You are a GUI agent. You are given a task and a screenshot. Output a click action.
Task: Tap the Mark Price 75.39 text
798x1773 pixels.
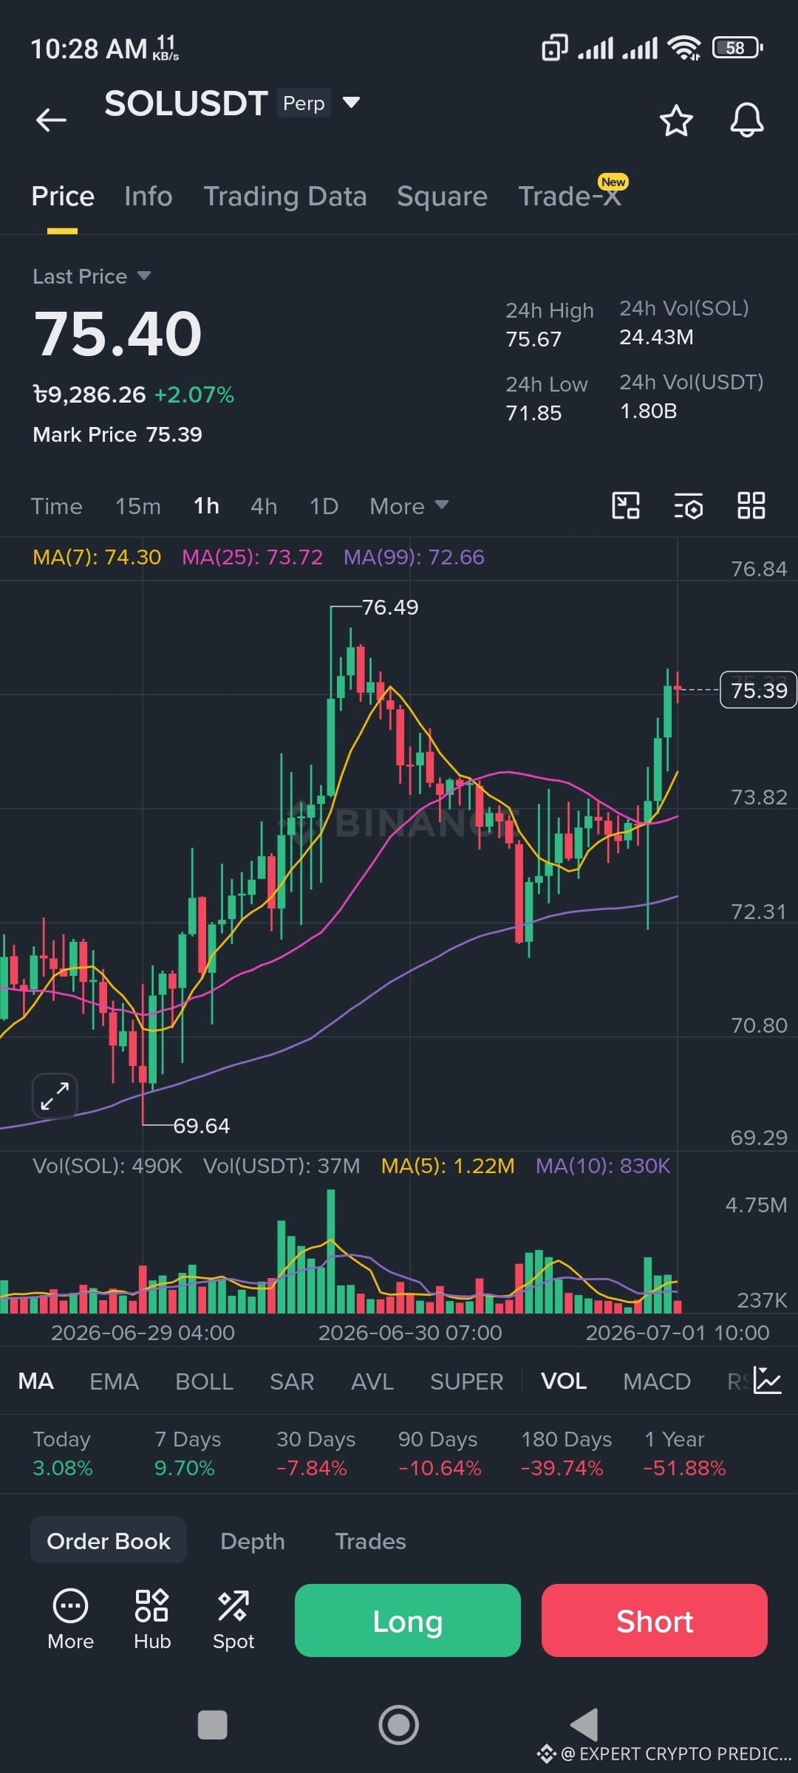click(117, 434)
